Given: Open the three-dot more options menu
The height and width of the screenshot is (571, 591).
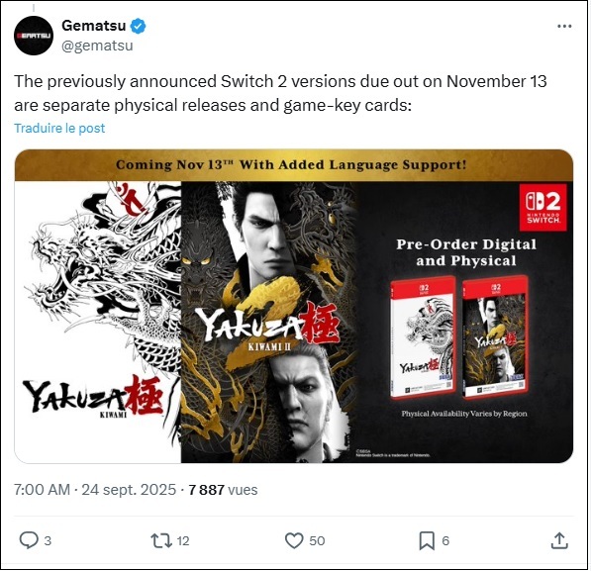Looking at the screenshot, I should click(x=564, y=26).
